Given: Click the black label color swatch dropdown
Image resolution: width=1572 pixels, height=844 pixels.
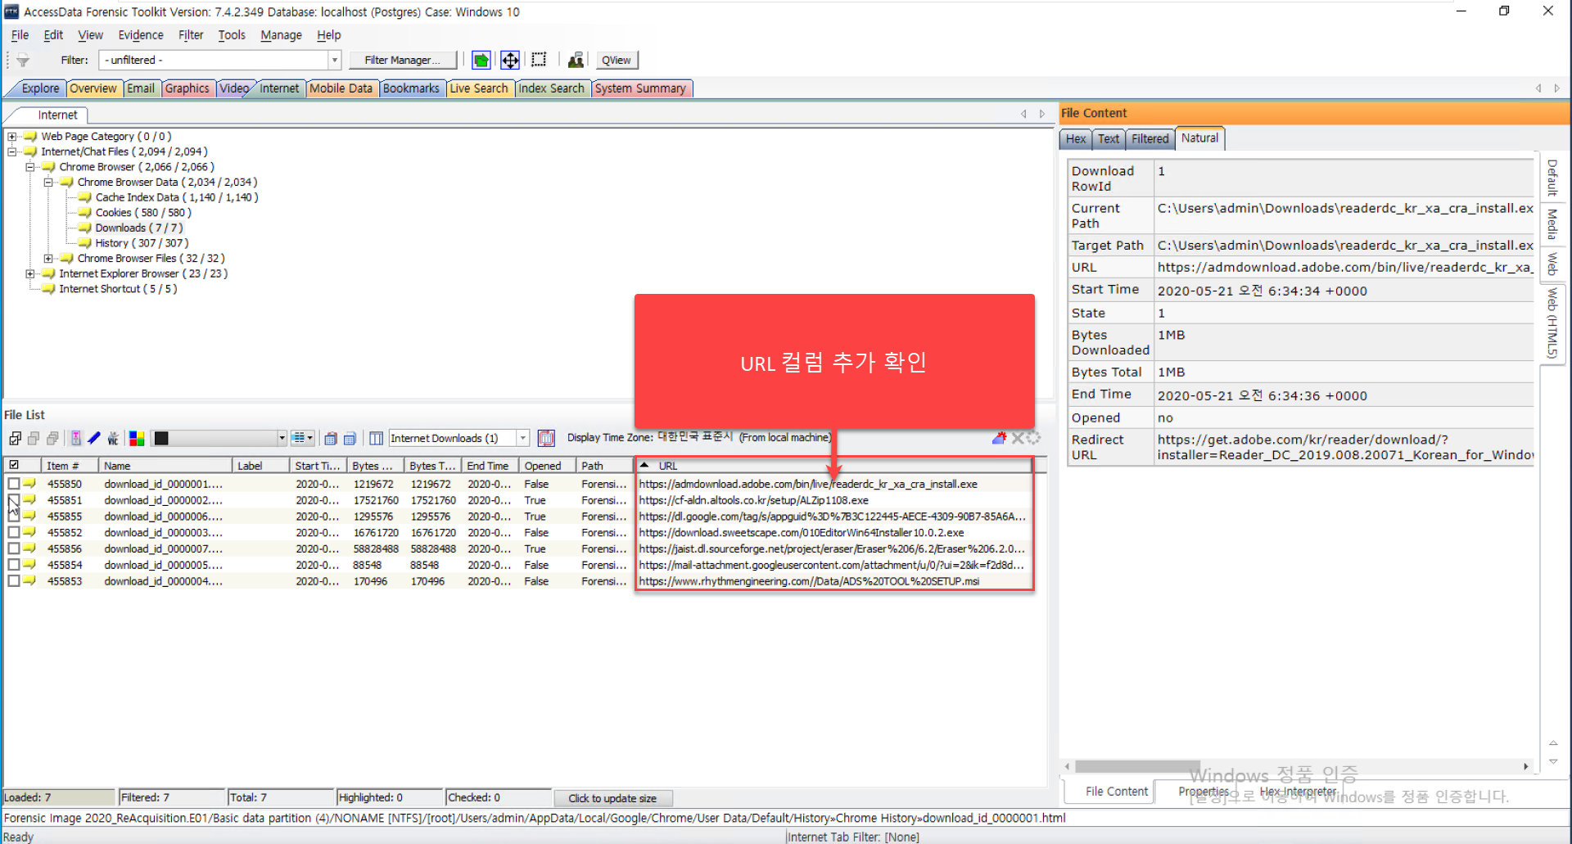Looking at the screenshot, I should tap(220, 439).
